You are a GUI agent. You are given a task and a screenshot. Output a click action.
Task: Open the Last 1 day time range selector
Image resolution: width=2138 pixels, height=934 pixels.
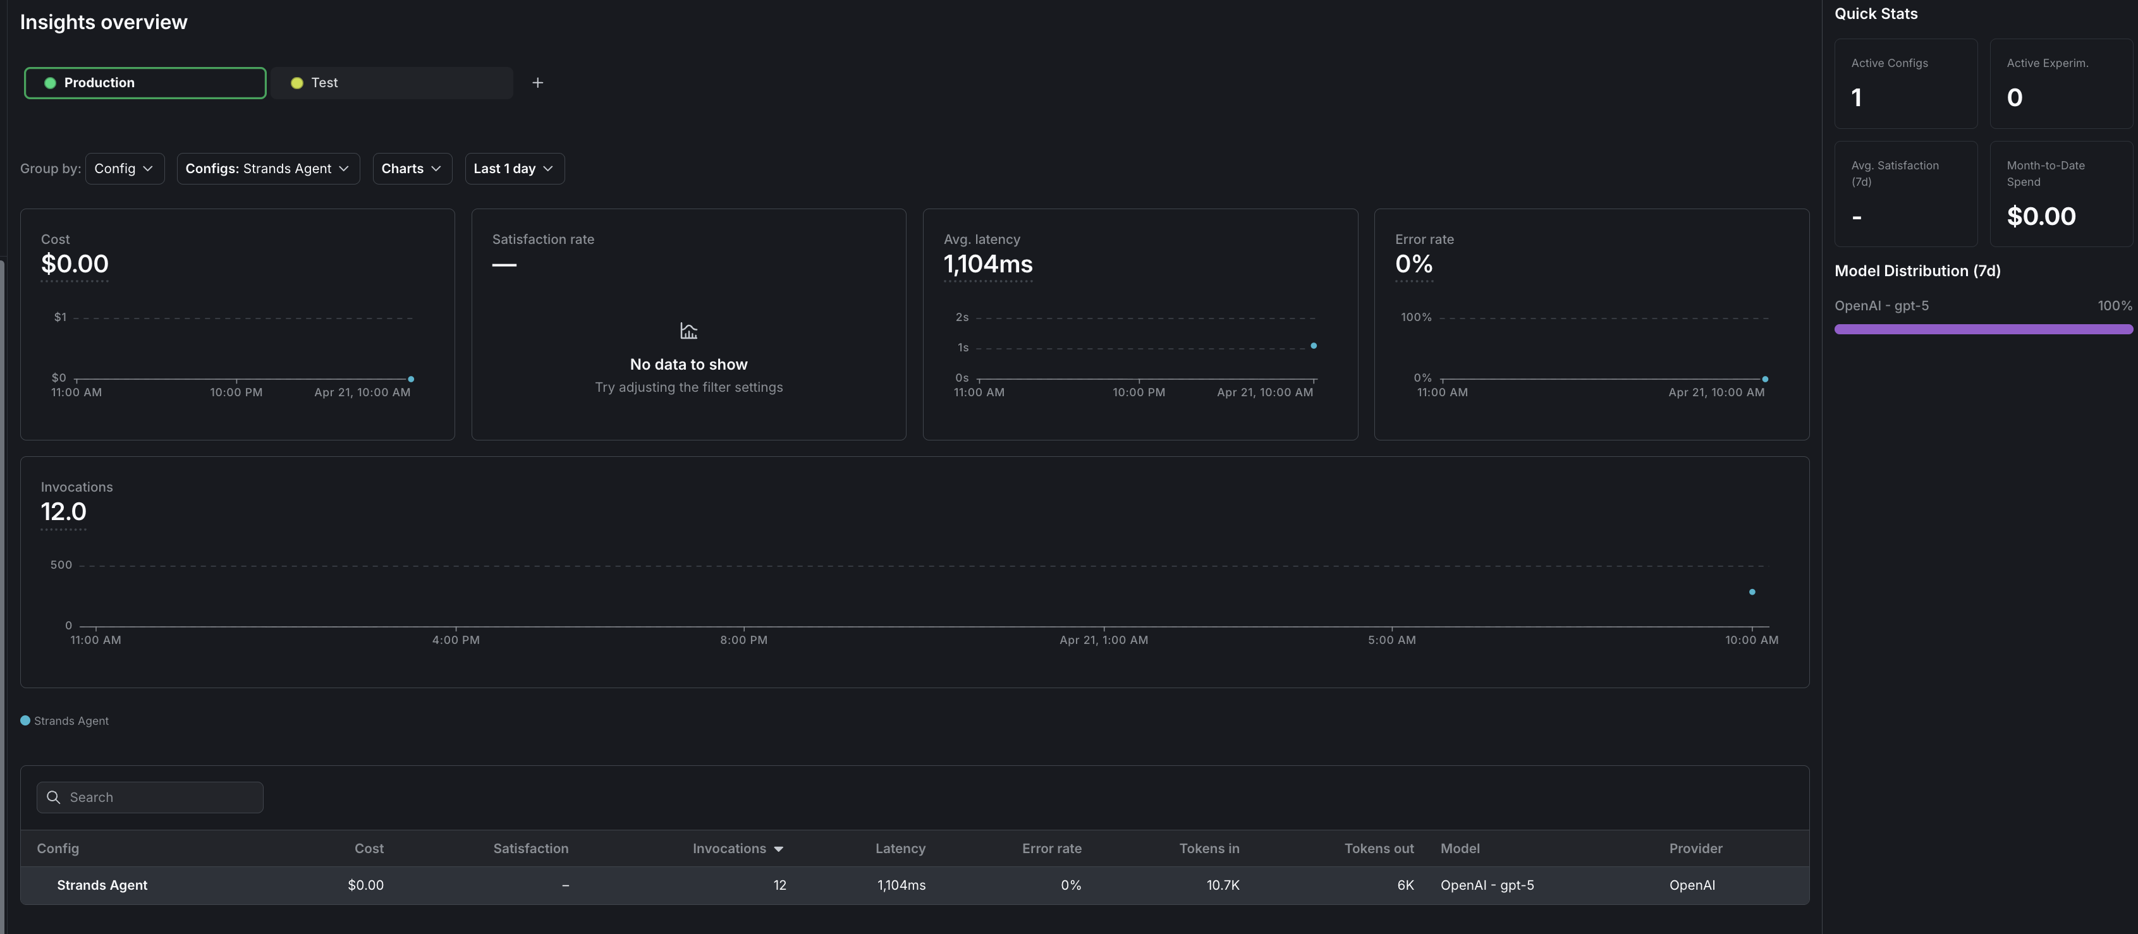(x=514, y=168)
